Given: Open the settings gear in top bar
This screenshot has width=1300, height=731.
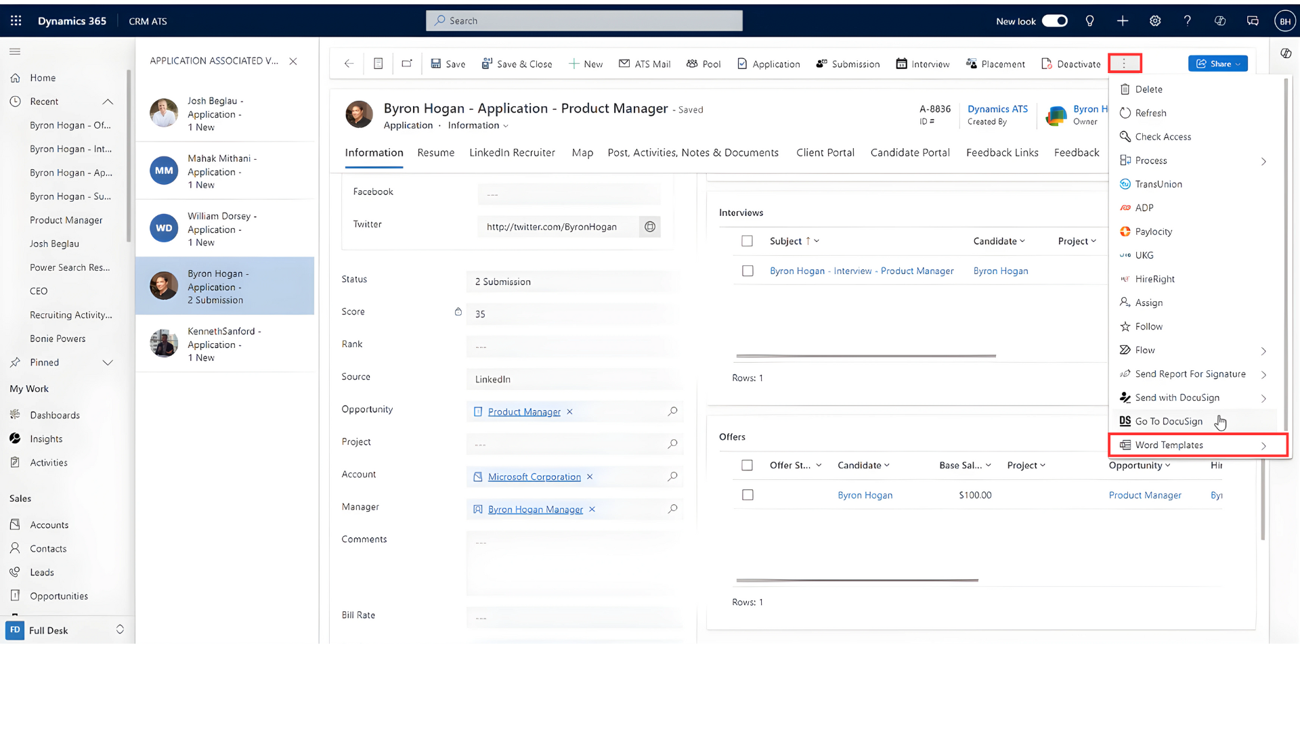Looking at the screenshot, I should pyautogui.click(x=1155, y=21).
